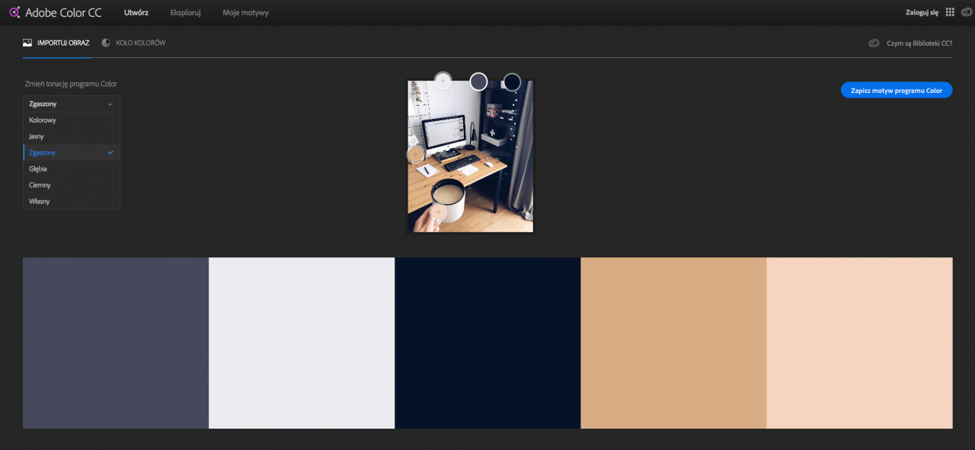Click the Adobe Color CC logo icon
Image resolution: width=975 pixels, height=450 pixels.
[x=14, y=12]
